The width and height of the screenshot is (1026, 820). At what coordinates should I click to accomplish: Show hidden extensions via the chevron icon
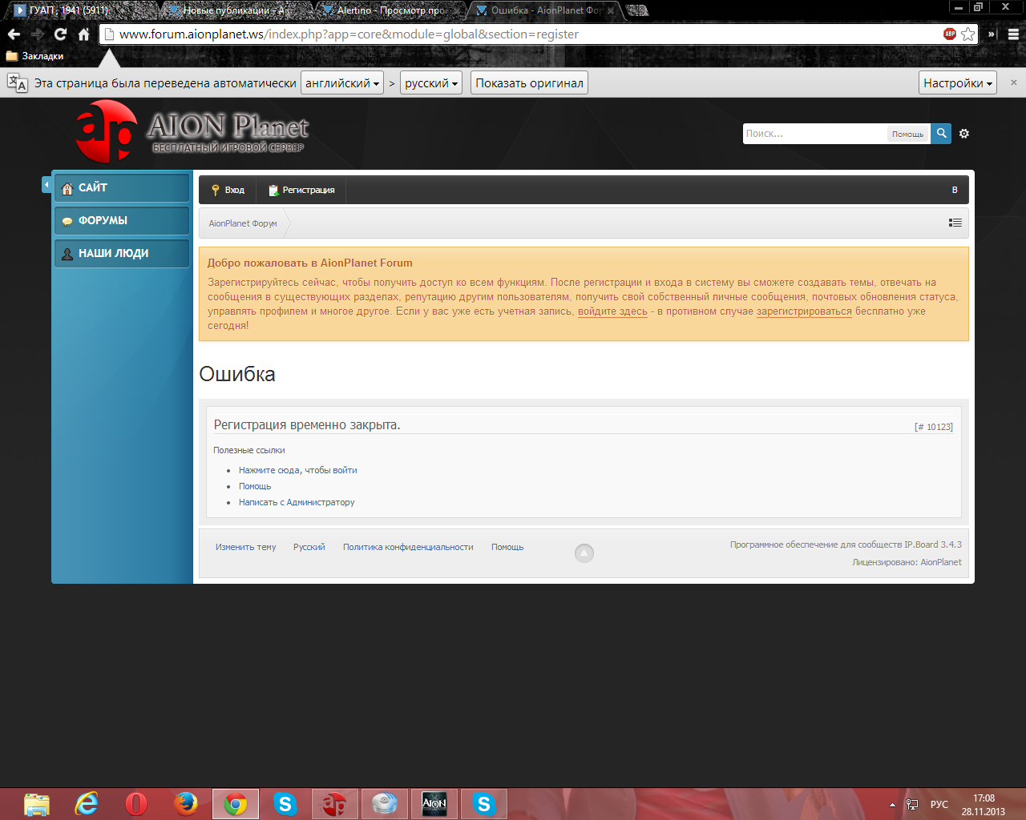pos(992,34)
